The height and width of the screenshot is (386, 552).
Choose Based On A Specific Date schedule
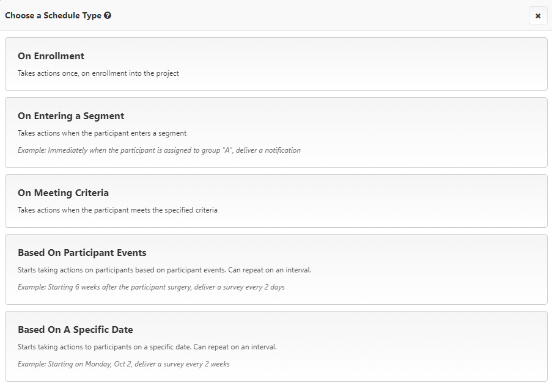(276, 346)
